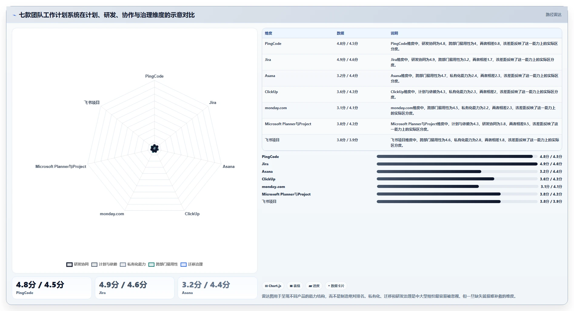Screen dimensions: 574x311
Task: Toggle the 跨部门易用性 legend entry
Action: (x=163, y=265)
